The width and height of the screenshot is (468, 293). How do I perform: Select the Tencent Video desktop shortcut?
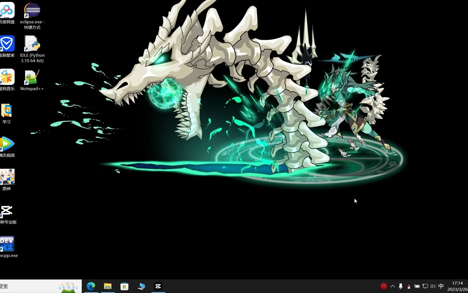pos(7,147)
